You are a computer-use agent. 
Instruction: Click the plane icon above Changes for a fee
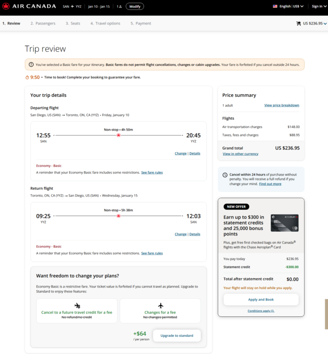click(161, 306)
